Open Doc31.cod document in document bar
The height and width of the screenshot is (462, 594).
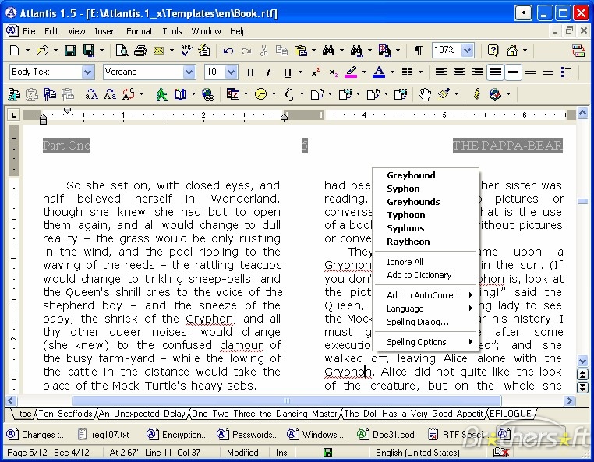387,435
